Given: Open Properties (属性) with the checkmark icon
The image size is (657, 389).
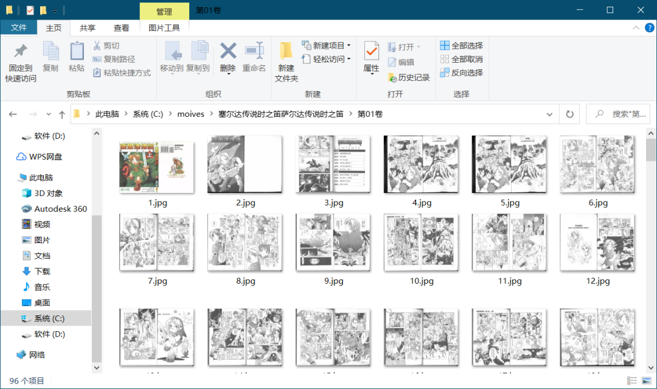Looking at the screenshot, I should pyautogui.click(x=371, y=57).
